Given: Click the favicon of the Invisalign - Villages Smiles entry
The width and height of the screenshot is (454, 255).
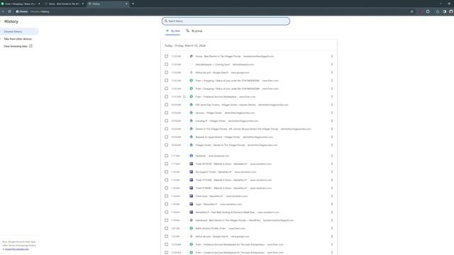Looking at the screenshot, I should [x=191, y=121].
